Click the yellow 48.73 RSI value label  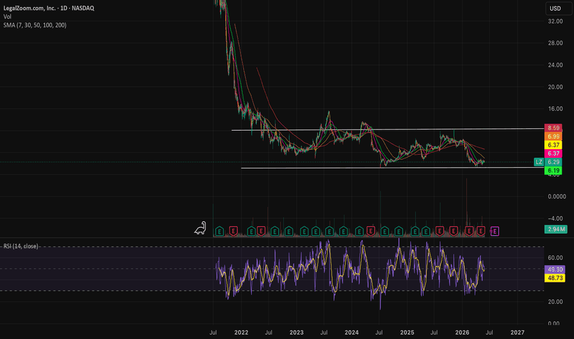(555, 278)
